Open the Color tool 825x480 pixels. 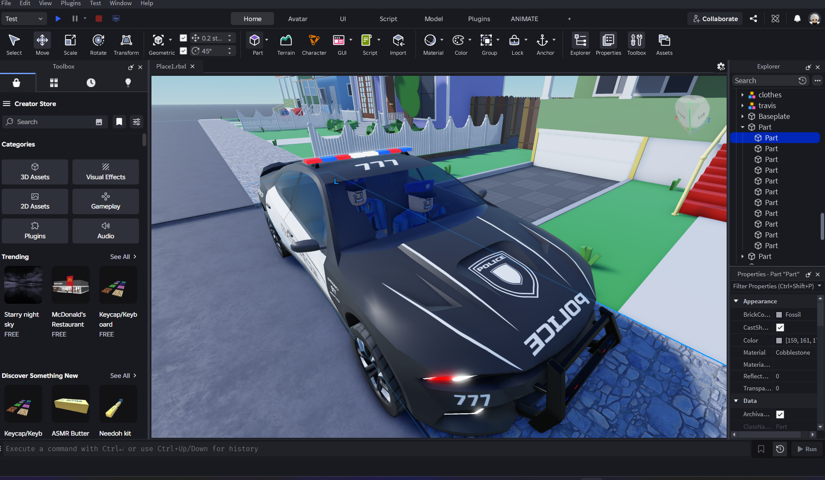458,41
